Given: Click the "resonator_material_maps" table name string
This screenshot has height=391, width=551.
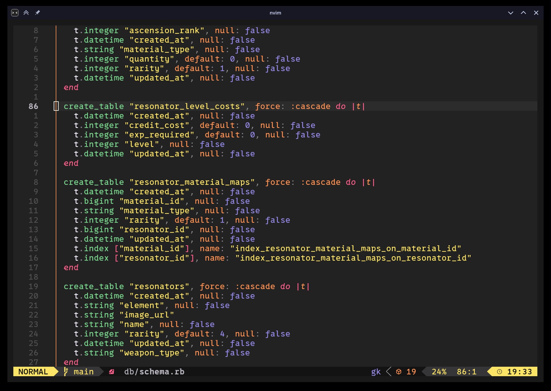Looking at the screenshot, I should (x=192, y=182).
